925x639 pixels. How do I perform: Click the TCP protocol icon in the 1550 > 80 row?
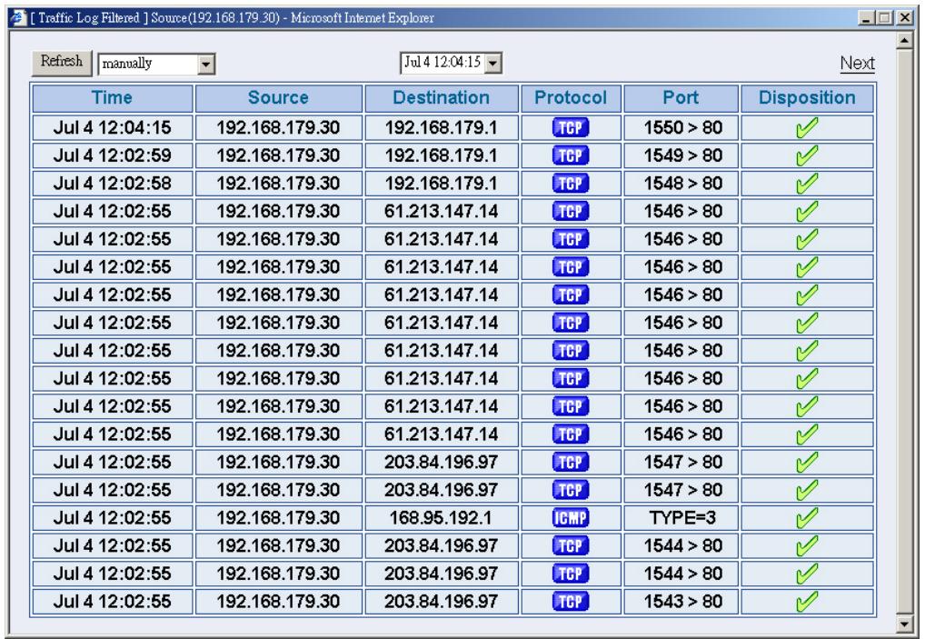tap(571, 128)
